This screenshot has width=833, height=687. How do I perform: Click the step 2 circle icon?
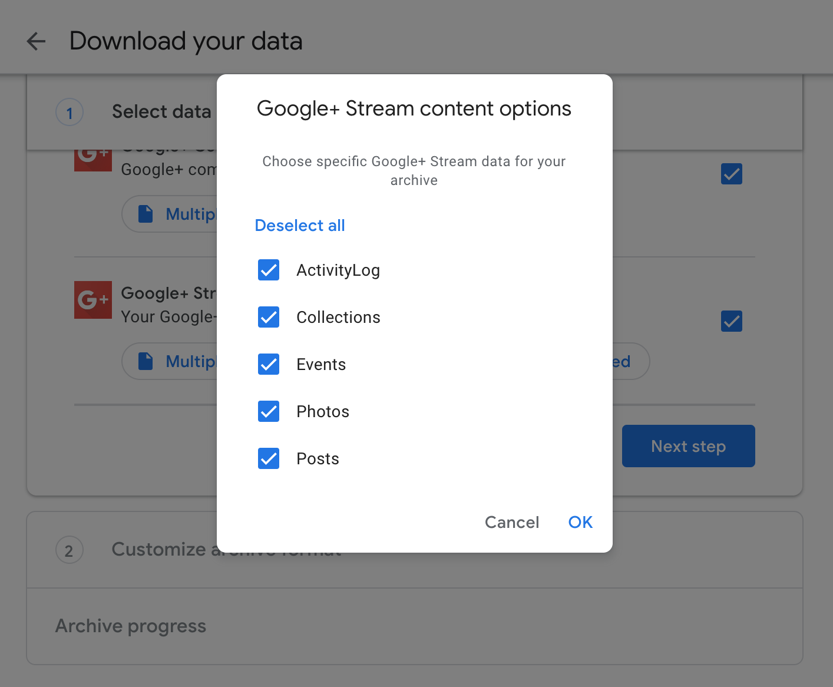pos(70,550)
